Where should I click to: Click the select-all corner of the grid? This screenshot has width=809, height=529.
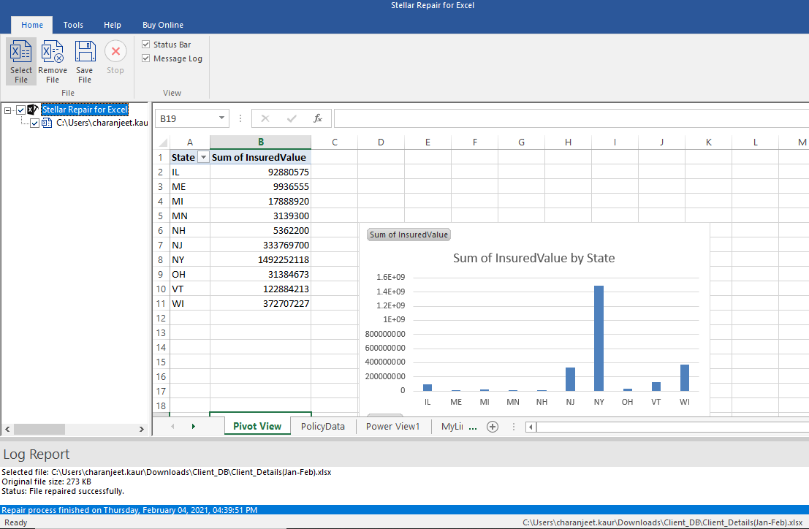[164, 142]
